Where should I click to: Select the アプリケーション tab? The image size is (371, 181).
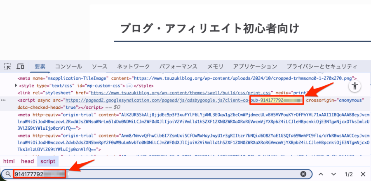[x=254, y=66]
